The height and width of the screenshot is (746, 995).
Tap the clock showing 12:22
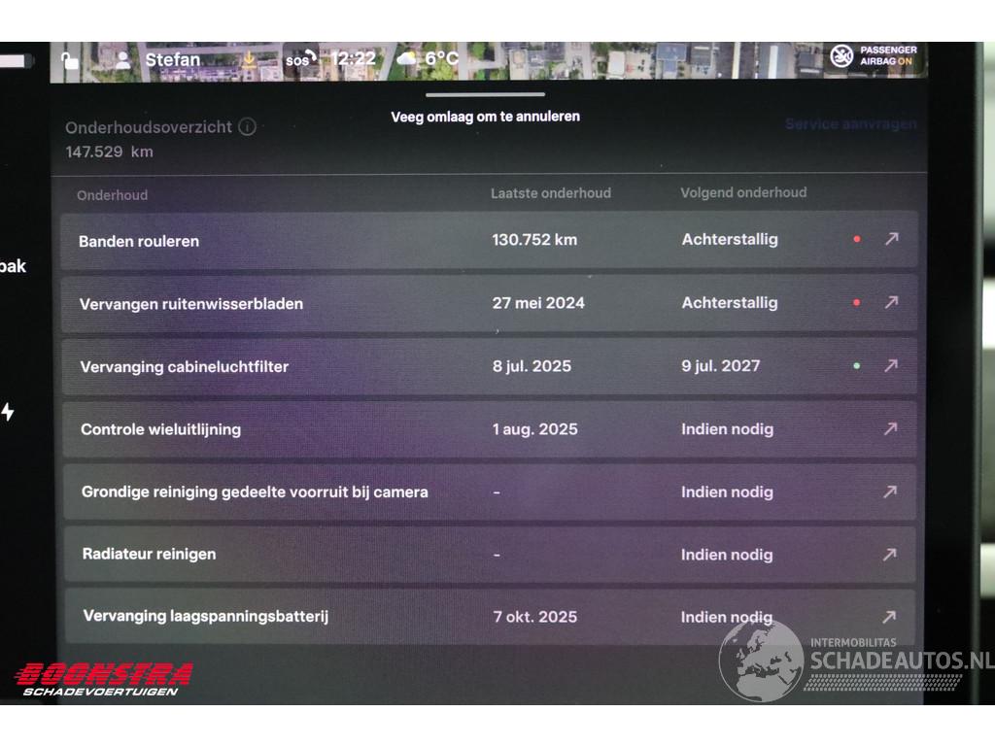353,59
